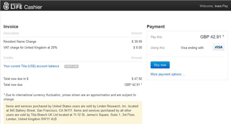This screenshot has width=231, height=124.
Task: Click the VISA card icon
Action: tap(218, 47)
